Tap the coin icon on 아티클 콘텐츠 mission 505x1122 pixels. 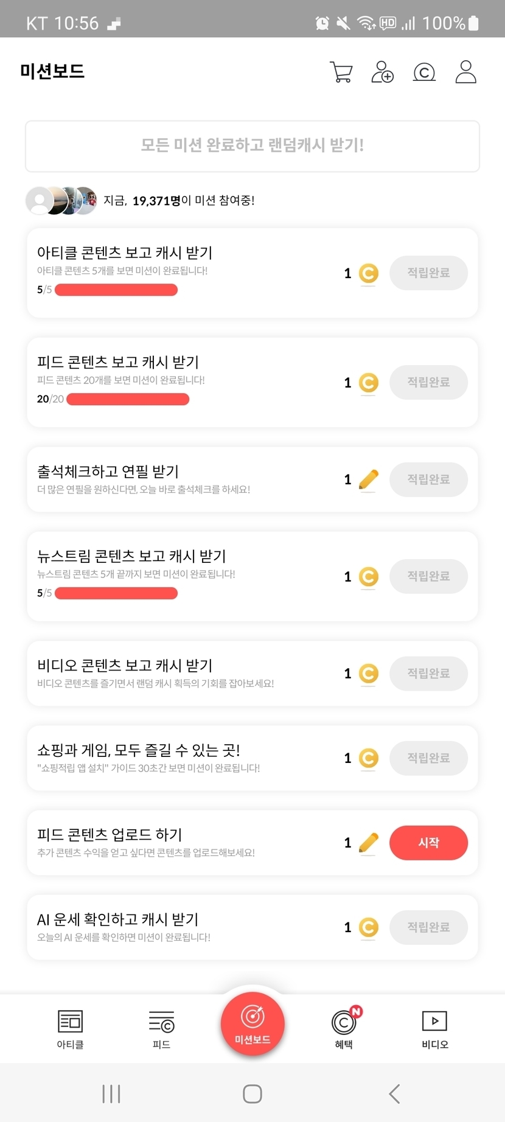click(369, 273)
